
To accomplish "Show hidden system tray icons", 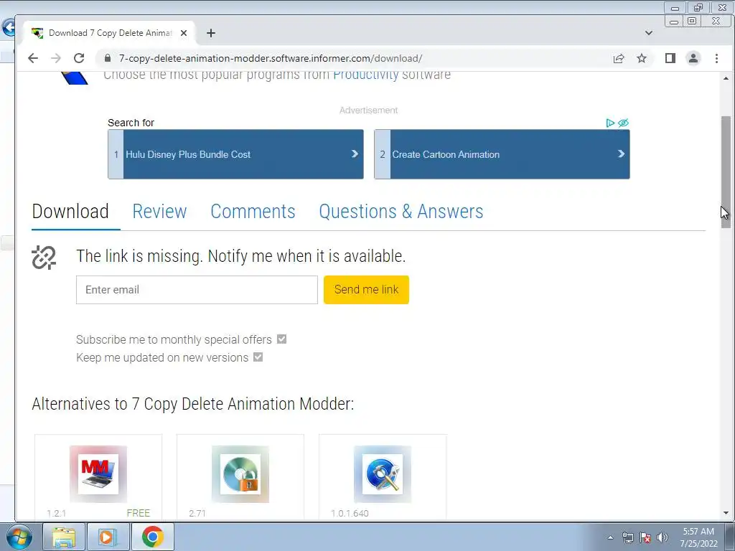I will pyautogui.click(x=610, y=537).
